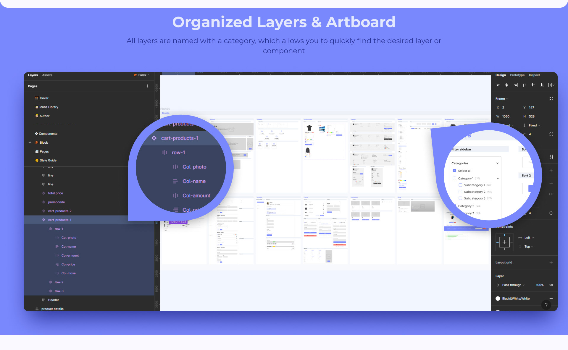Toggle the Select all checkbox

point(454,171)
